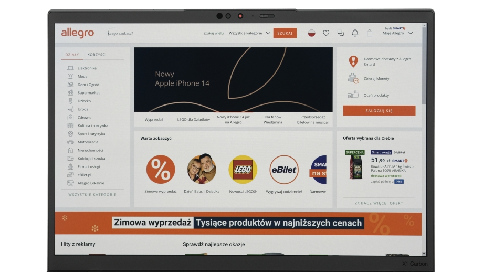The width and height of the screenshot is (483, 272).
Task: Click the Zbieraj Monety coin icon
Action: 353,79
